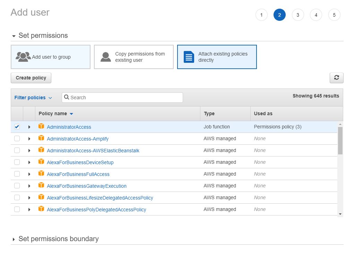
Task: Click the policy icon beside AlexaForBusinessLifesizeDelegatedAccessPolicy
Action: coord(41,197)
